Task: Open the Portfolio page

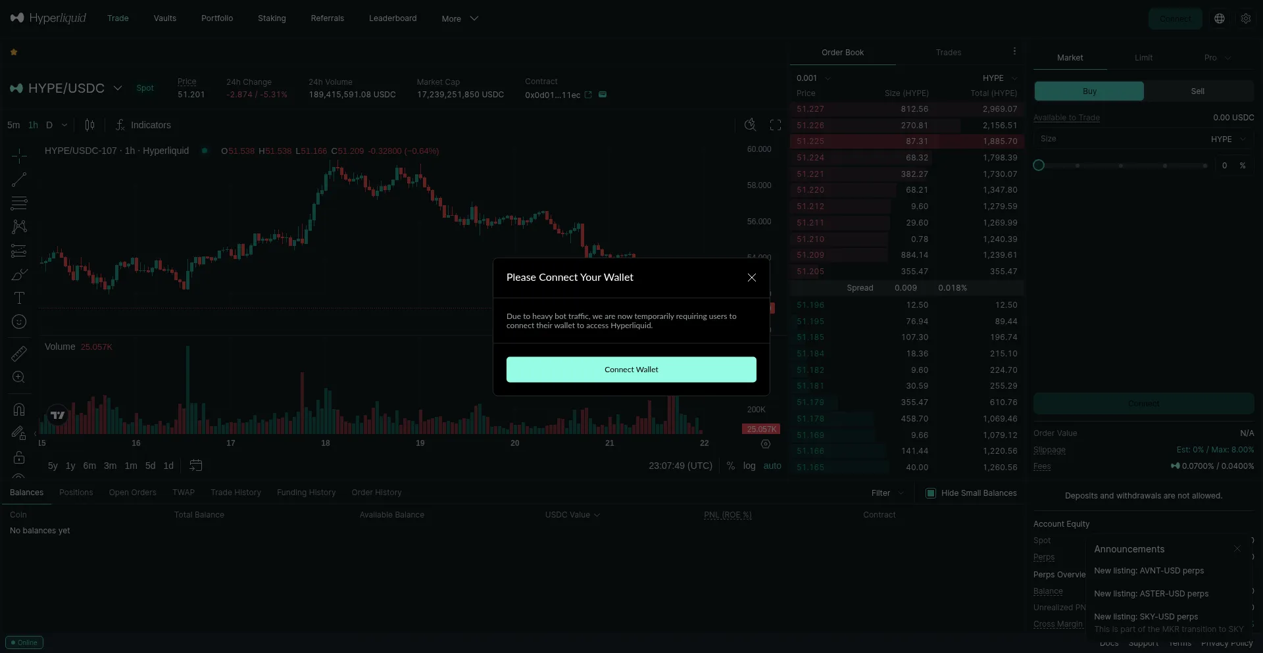Action: point(217,18)
